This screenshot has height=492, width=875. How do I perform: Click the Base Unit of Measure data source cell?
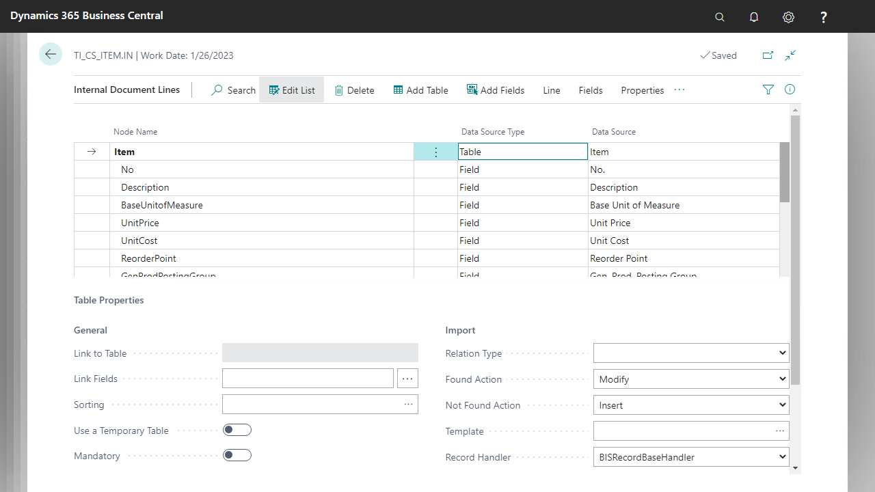coord(684,205)
